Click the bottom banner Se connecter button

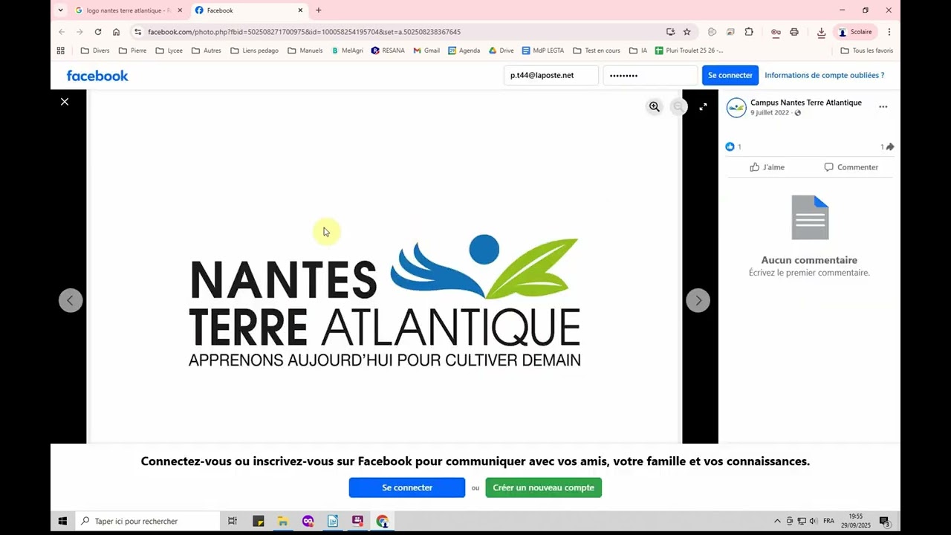tap(407, 487)
